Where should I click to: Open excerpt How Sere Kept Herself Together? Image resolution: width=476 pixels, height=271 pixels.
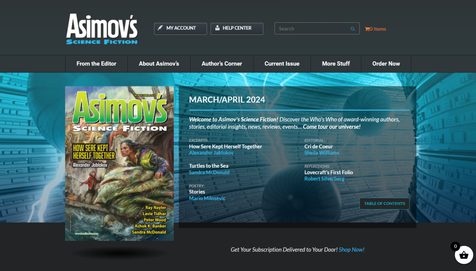pyautogui.click(x=225, y=146)
